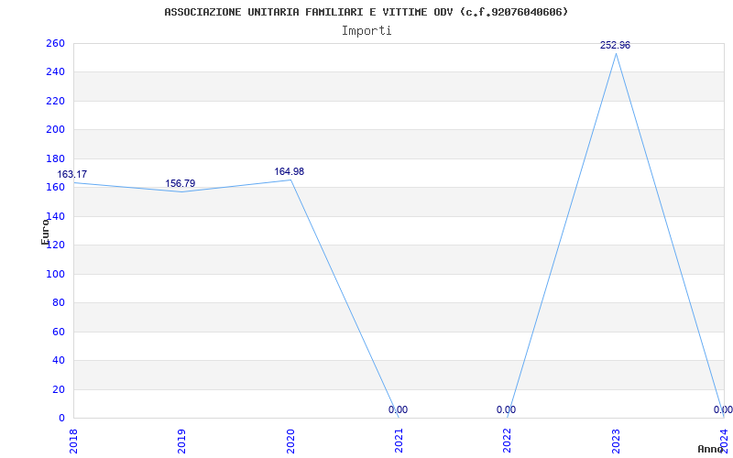
Task: Click the 2019 x-axis year label
Action: [x=181, y=442]
